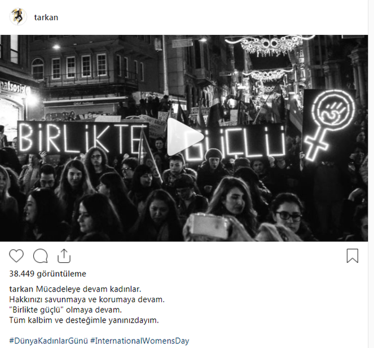Click caption line 'Tüm kalbim ve desteğimle yanınızdayım.'
The height and width of the screenshot is (348, 374).
click(84, 320)
